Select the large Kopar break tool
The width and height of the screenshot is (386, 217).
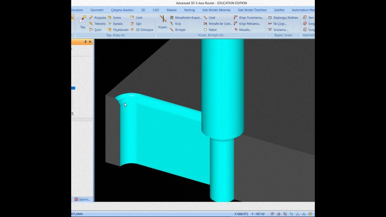163,22
